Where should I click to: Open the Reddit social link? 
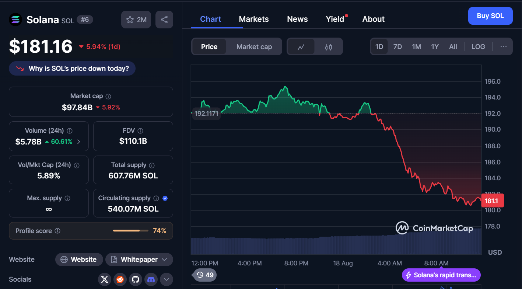(120, 280)
